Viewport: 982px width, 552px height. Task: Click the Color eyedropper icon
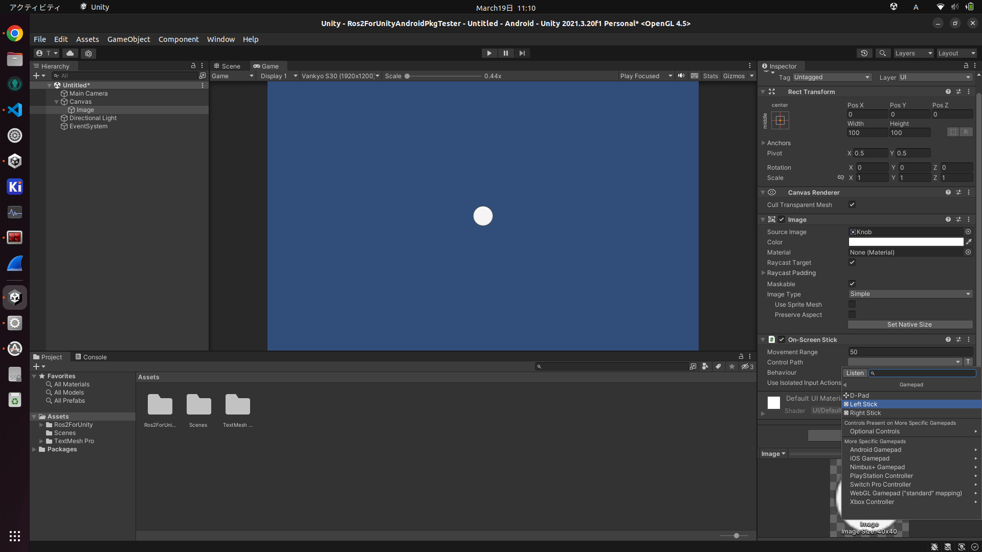(969, 242)
